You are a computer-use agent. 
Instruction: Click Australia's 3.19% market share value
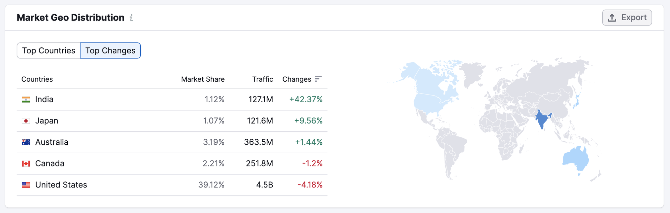[x=214, y=142]
